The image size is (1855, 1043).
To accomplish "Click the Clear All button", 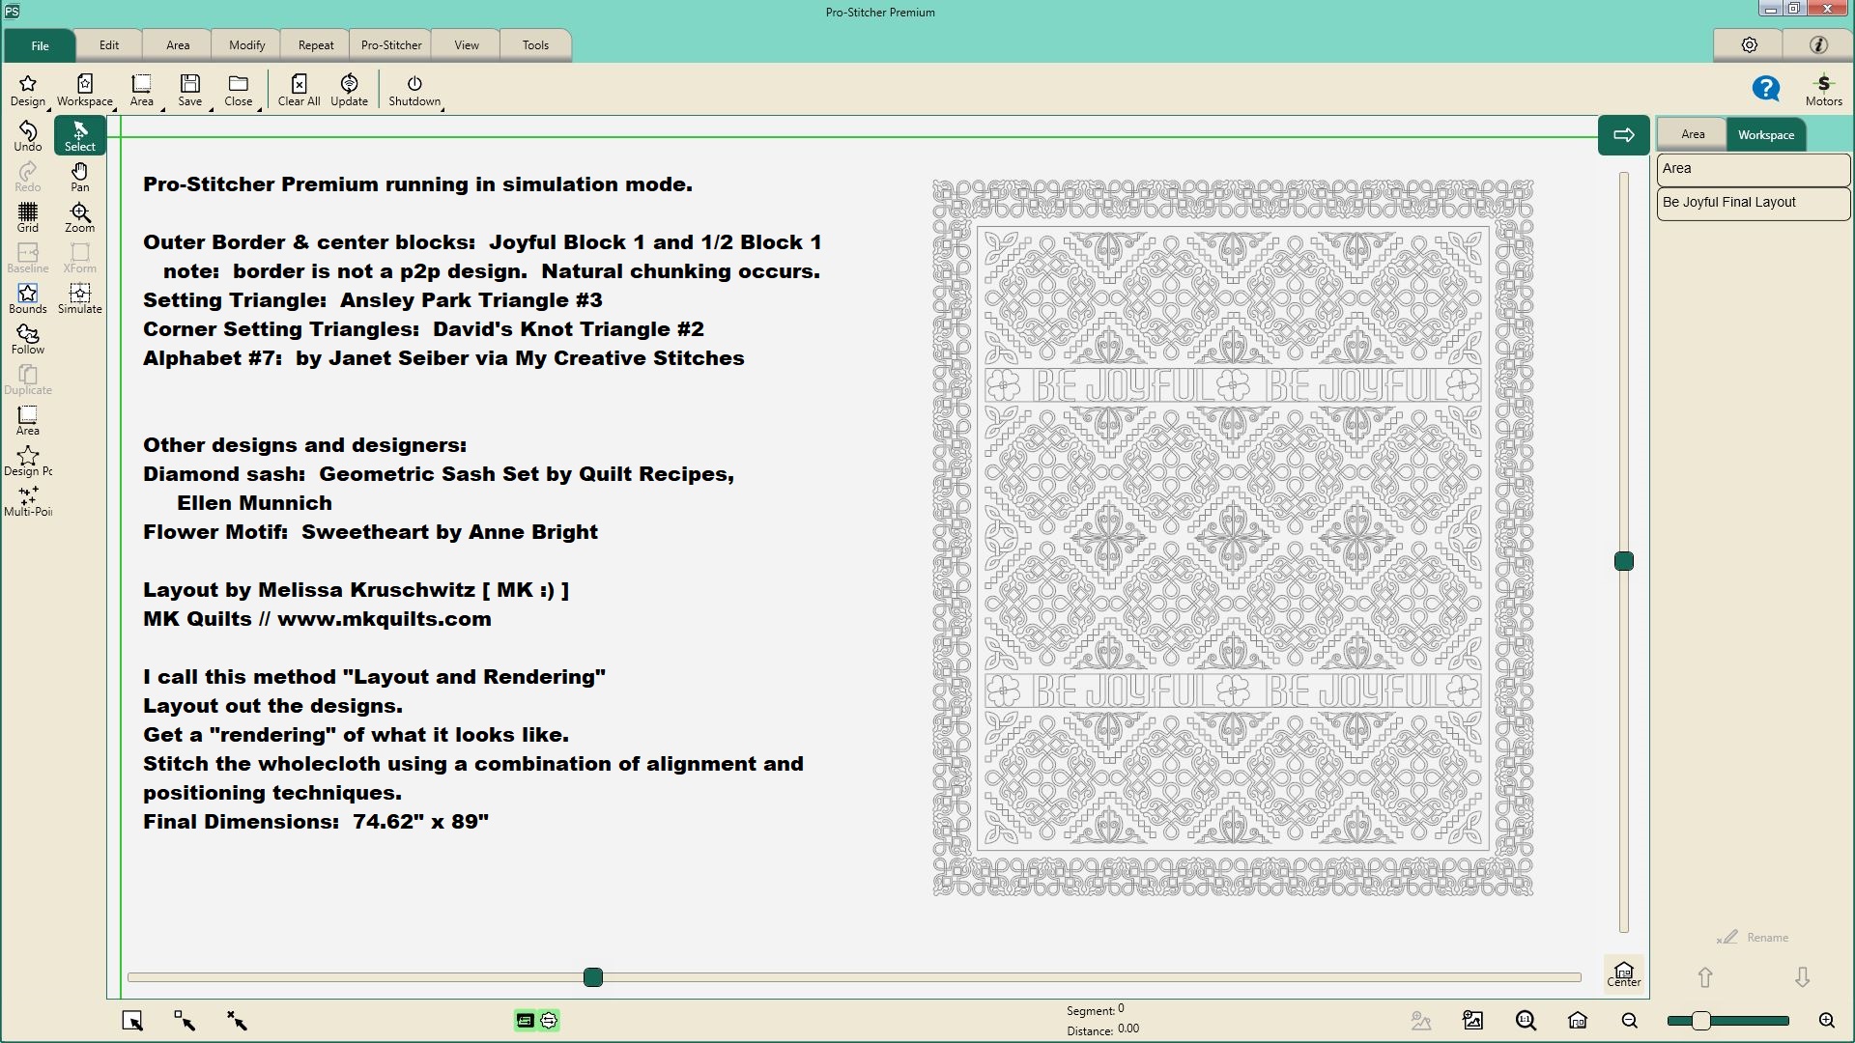I will (299, 90).
